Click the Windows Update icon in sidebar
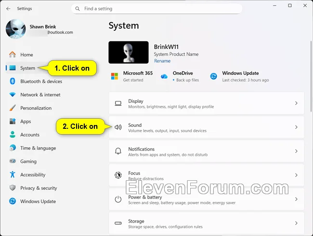The height and width of the screenshot is (236, 313). [x=13, y=201]
